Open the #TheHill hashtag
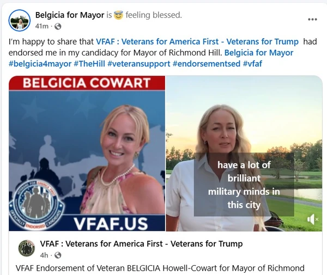 (x=89, y=64)
